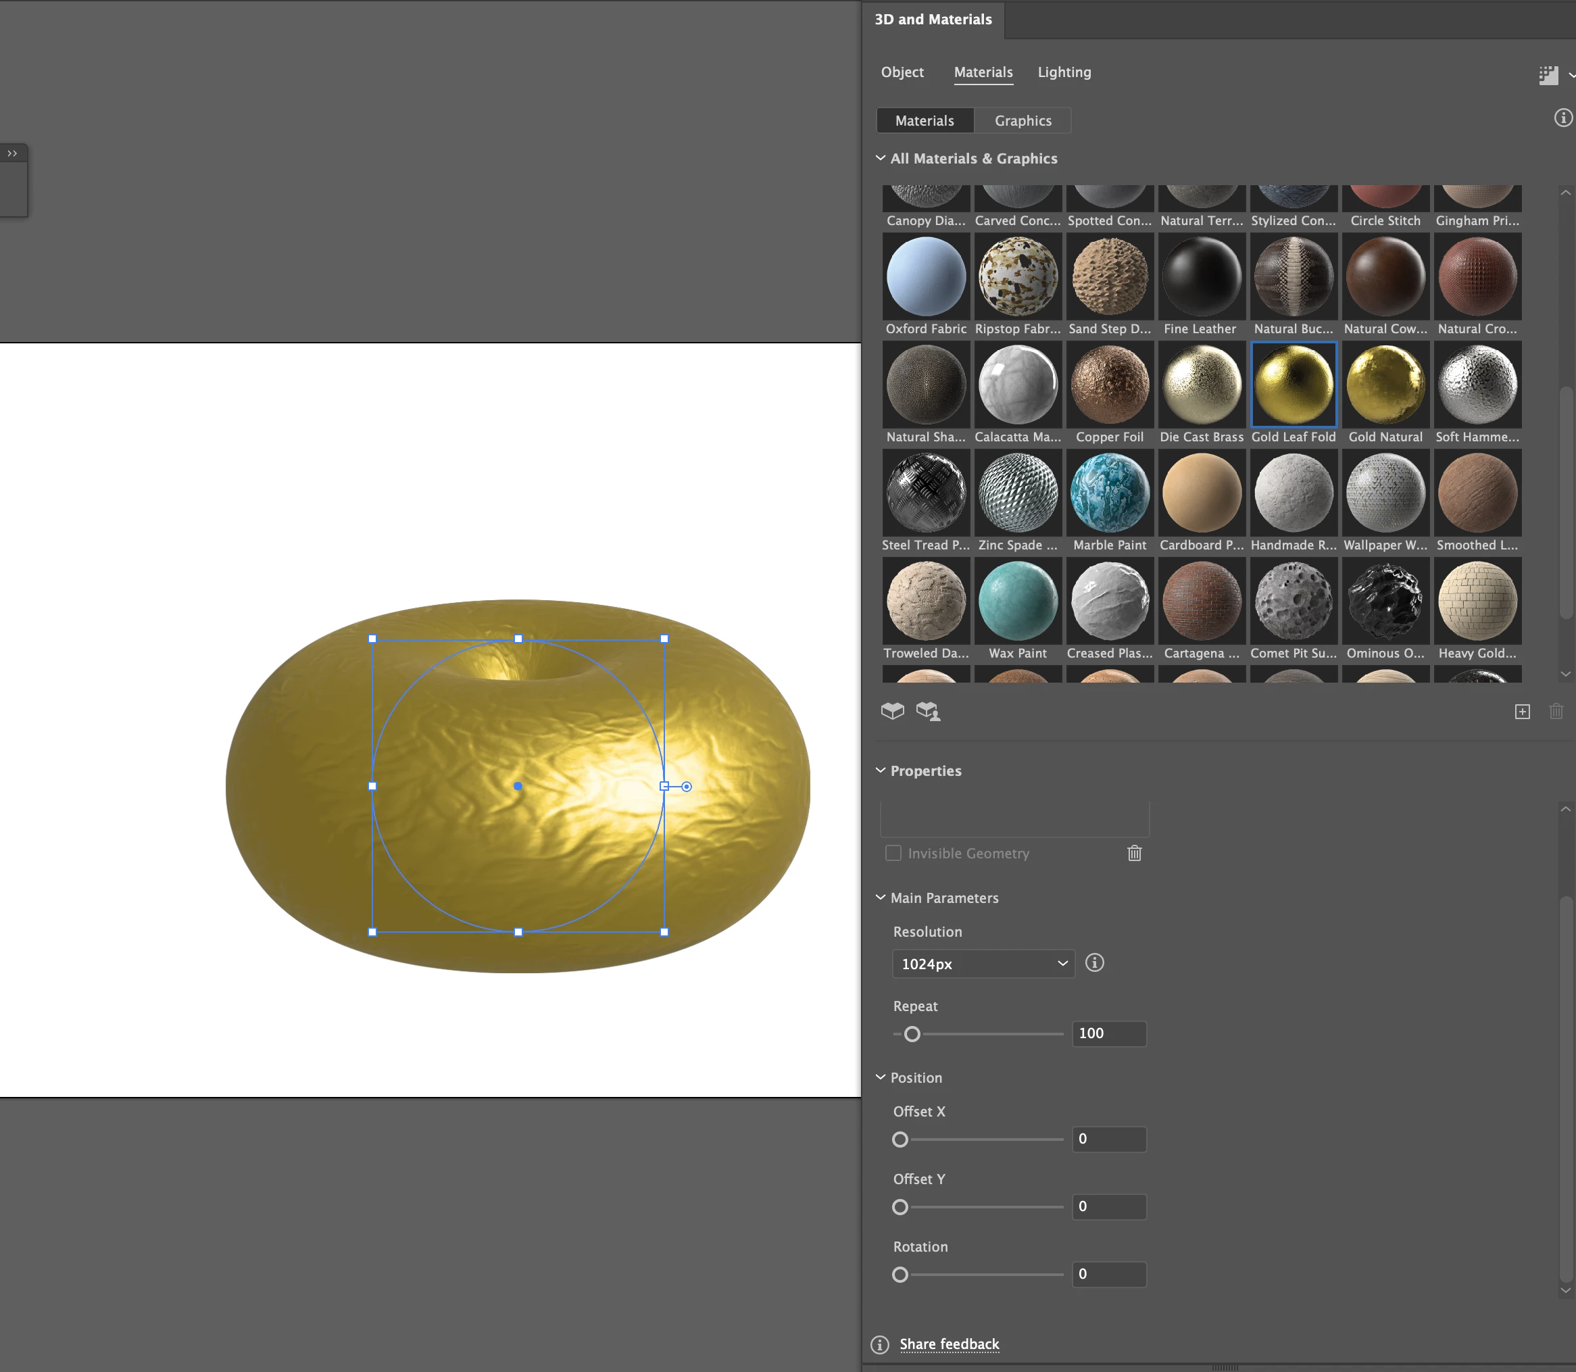Enable the Invisible Geometry checkbox
Viewport: 1576px width, 1372px height.
893,853
